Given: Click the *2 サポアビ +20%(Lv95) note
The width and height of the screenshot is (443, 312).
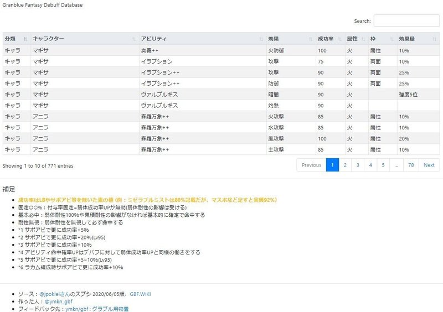Looking at the screenshot, I should coord(61,237).
